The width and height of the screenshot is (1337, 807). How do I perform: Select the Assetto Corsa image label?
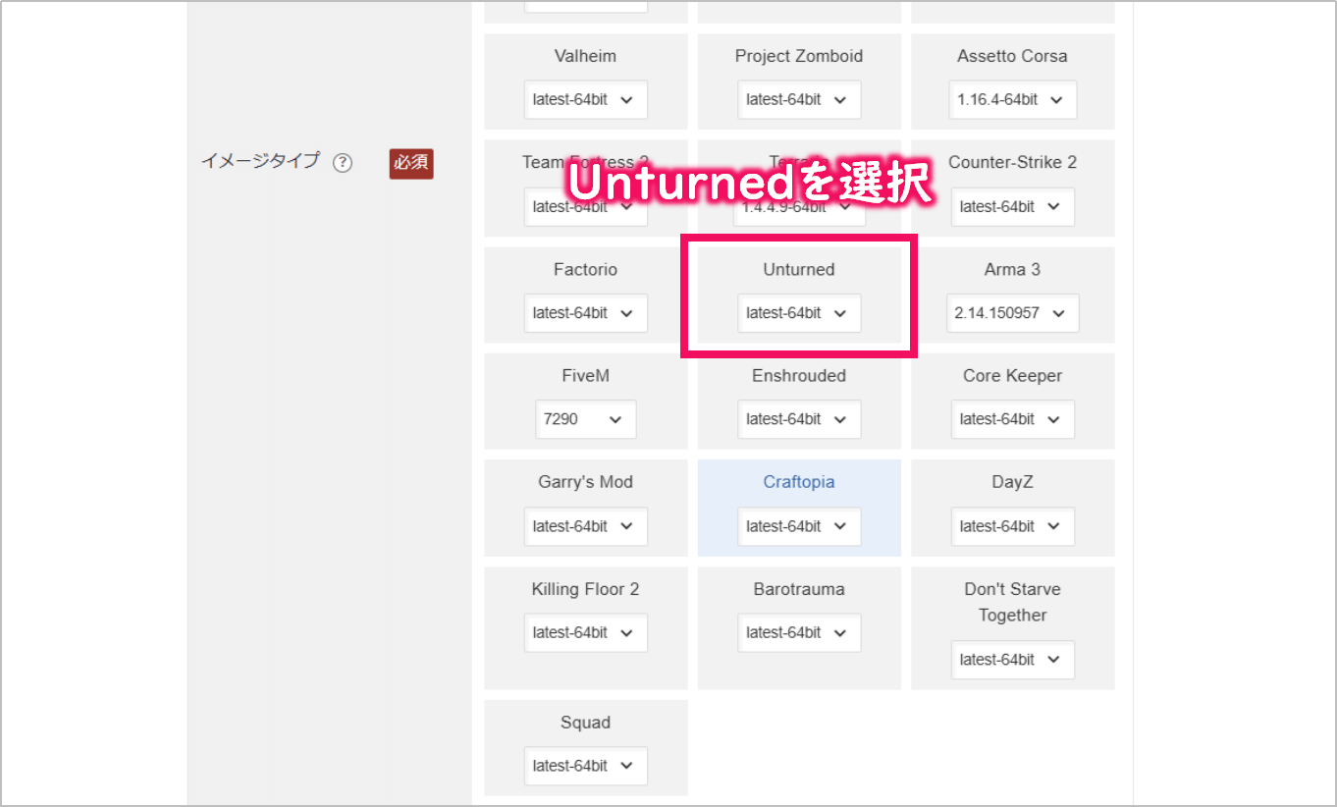(x=1012, y=56)
